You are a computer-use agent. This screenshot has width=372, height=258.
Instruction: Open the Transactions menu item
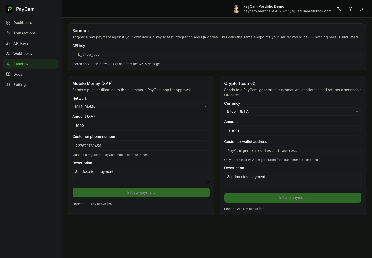(31, 33)
